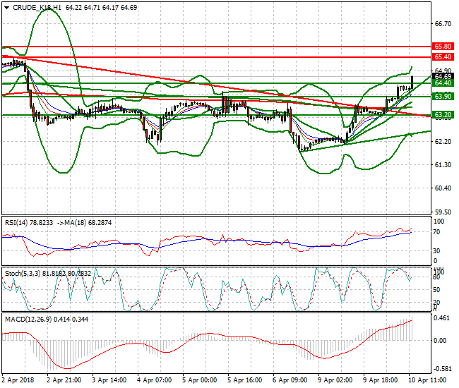Click the RSI scale level 70

[436, 232]
